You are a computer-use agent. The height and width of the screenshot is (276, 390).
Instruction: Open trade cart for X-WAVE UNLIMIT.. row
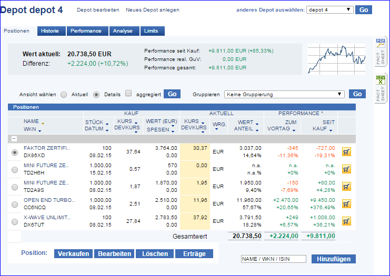tap(346, 221)
